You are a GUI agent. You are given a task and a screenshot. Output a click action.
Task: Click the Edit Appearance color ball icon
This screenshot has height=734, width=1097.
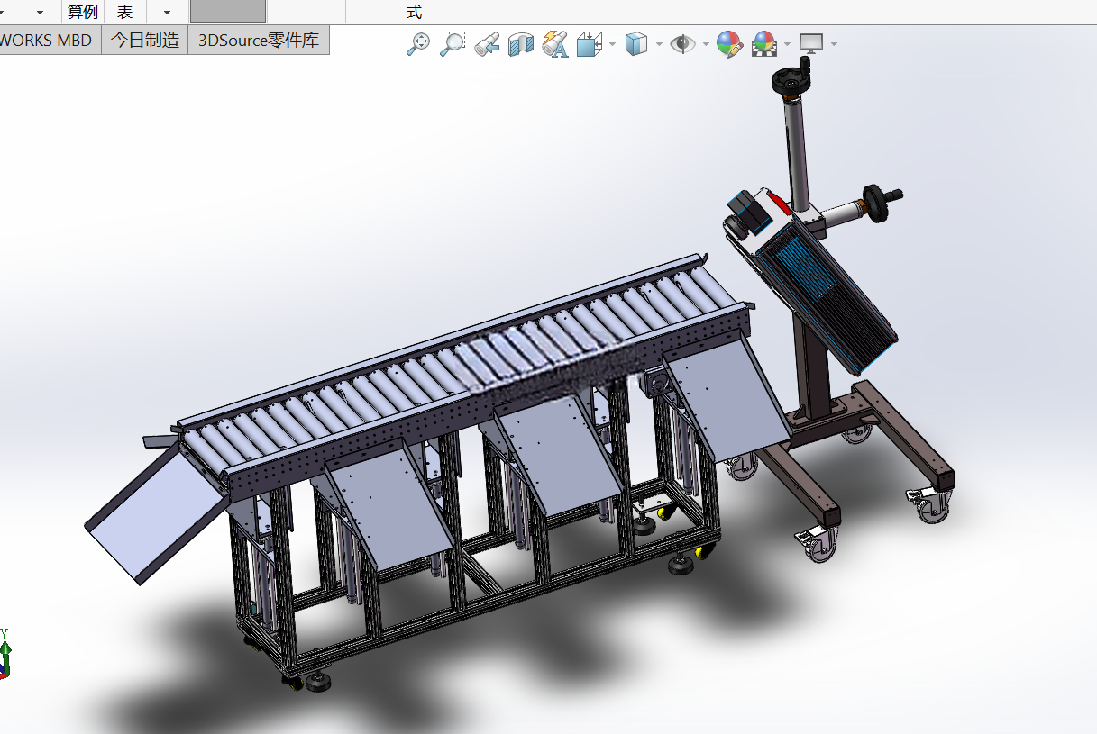[729, 43]
